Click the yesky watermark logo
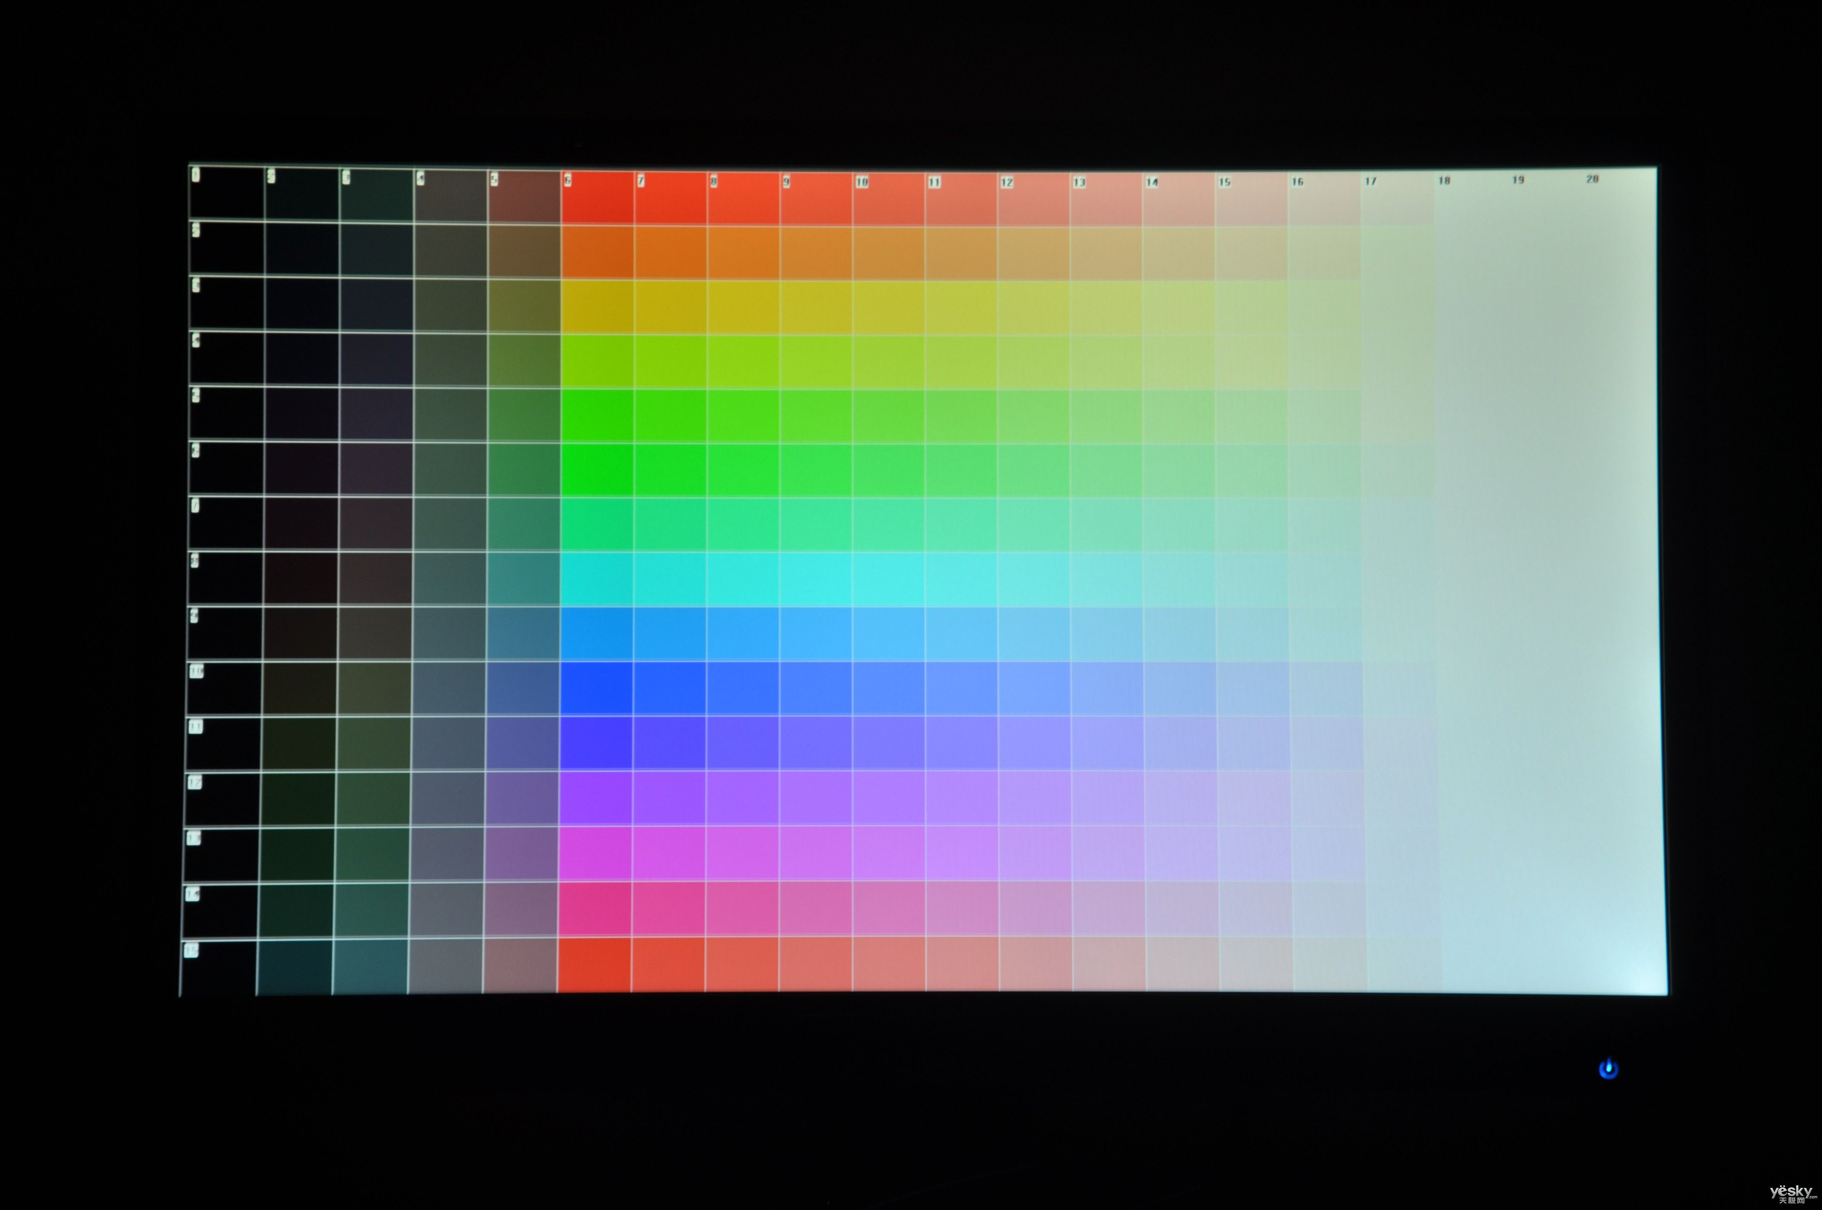This screenshot has height=1210, width=1822. 1792,1192
